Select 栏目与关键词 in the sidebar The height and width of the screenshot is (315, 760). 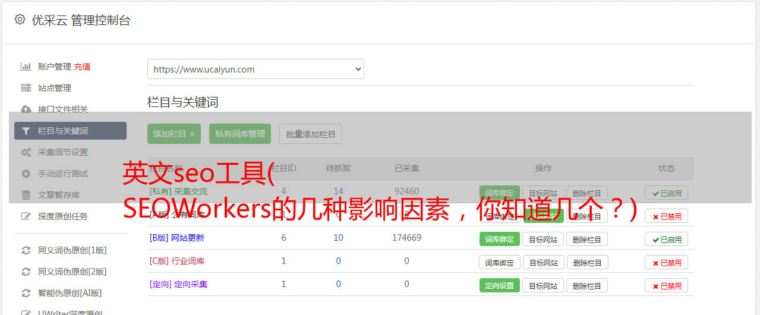tap(70, 131)
